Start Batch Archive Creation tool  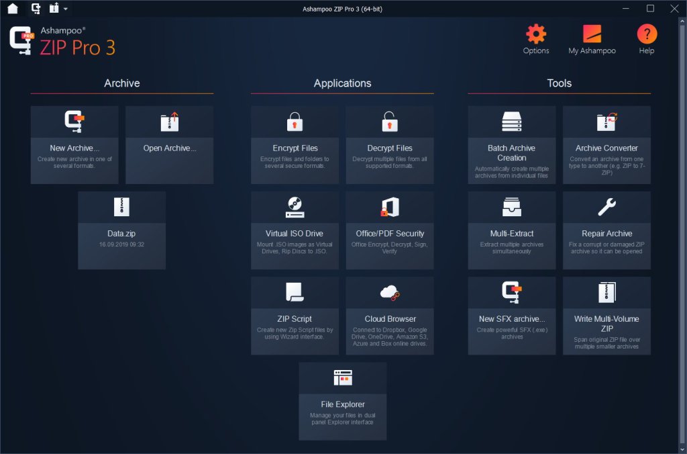pos(512,145)
